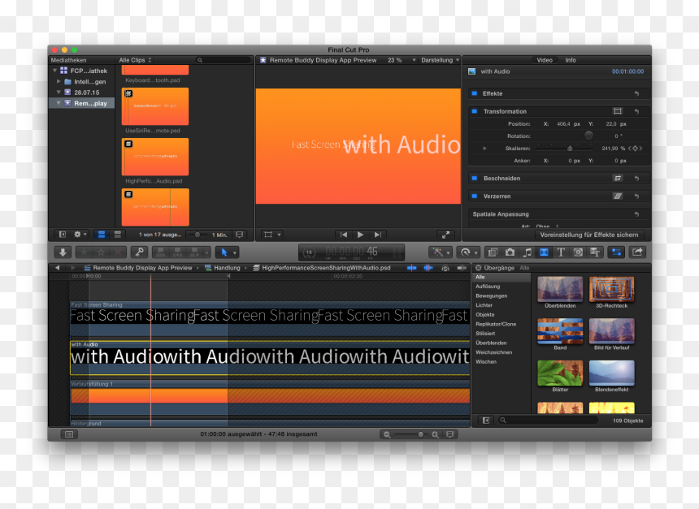Select the Wischen transitions category
The height and width of the screenshot is (509, 699).
(486, 361)
